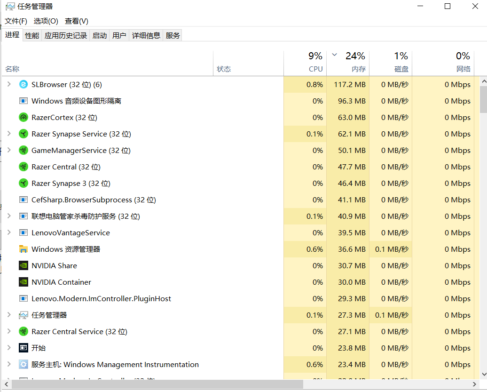The width and height of the screenshot is (487, 392).
Task: Click the Windows 音频设备图形隔离 icon
Action: tap(24, 101)
